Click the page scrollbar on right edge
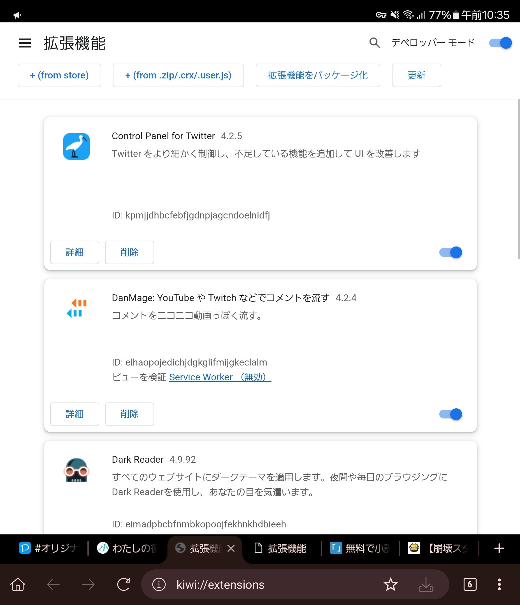This screenshot has height=605, width=520. tap(519, 179)
